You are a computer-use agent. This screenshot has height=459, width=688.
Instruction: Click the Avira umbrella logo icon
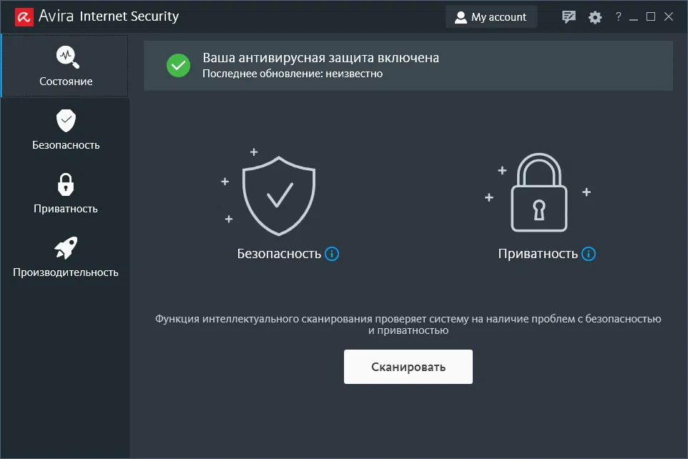23,16
